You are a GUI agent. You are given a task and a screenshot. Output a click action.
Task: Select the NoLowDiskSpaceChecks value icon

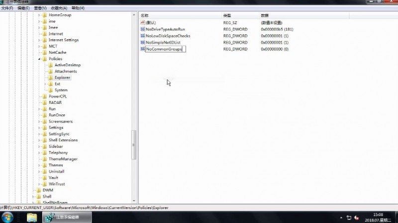click(142, 36)
